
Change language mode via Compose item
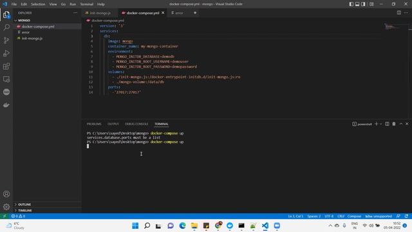(354, 217)
